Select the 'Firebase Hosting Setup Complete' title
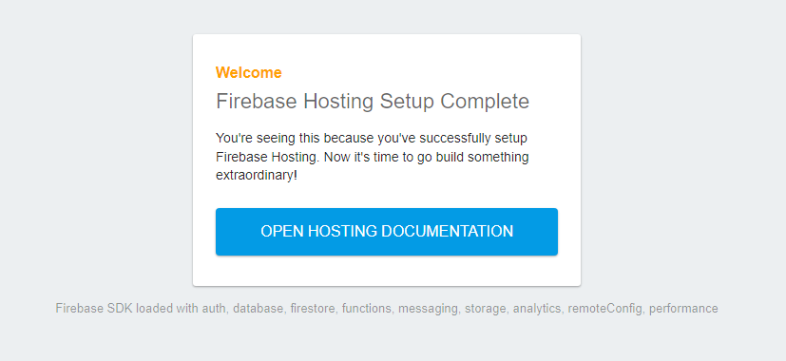Viewport: 786px width, 361px height. pos(373,102)
